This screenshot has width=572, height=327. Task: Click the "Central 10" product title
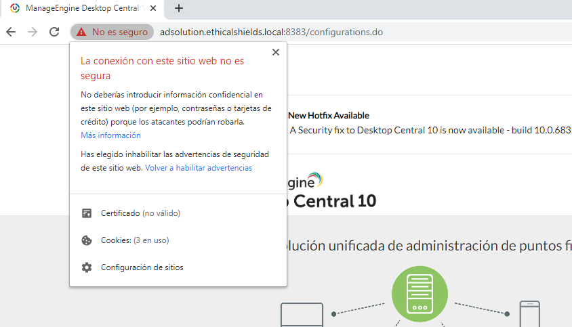(335, 201)
